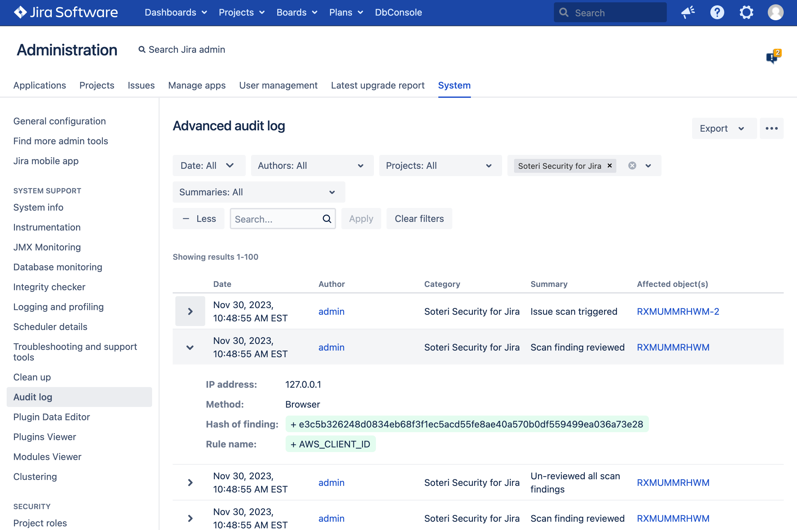This screenshot has height=530, width=797.
Task: Open the user profile avatar
Action: coord(775,13)
